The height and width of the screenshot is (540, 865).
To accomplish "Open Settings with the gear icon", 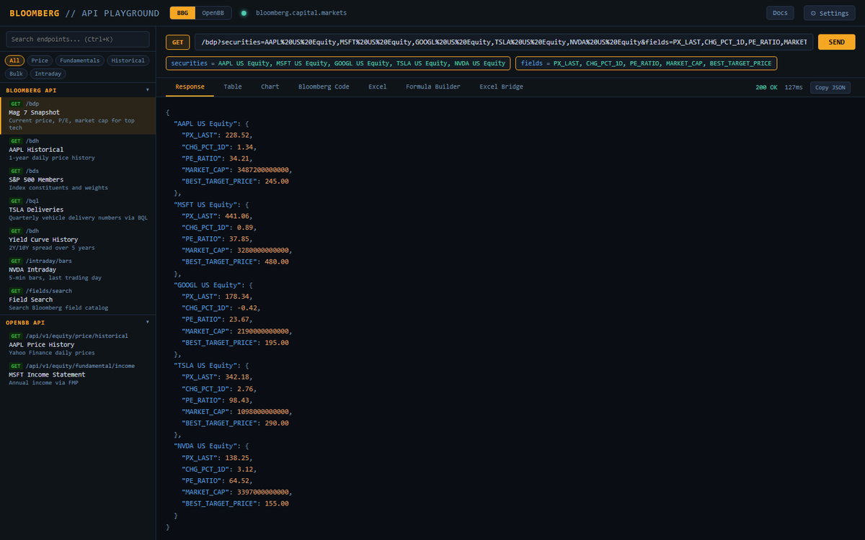I will tap(829, 13).
